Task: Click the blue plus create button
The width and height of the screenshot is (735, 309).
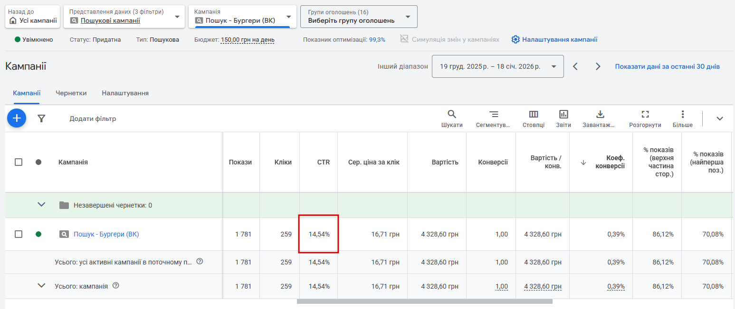Action: tap(16, 118)
